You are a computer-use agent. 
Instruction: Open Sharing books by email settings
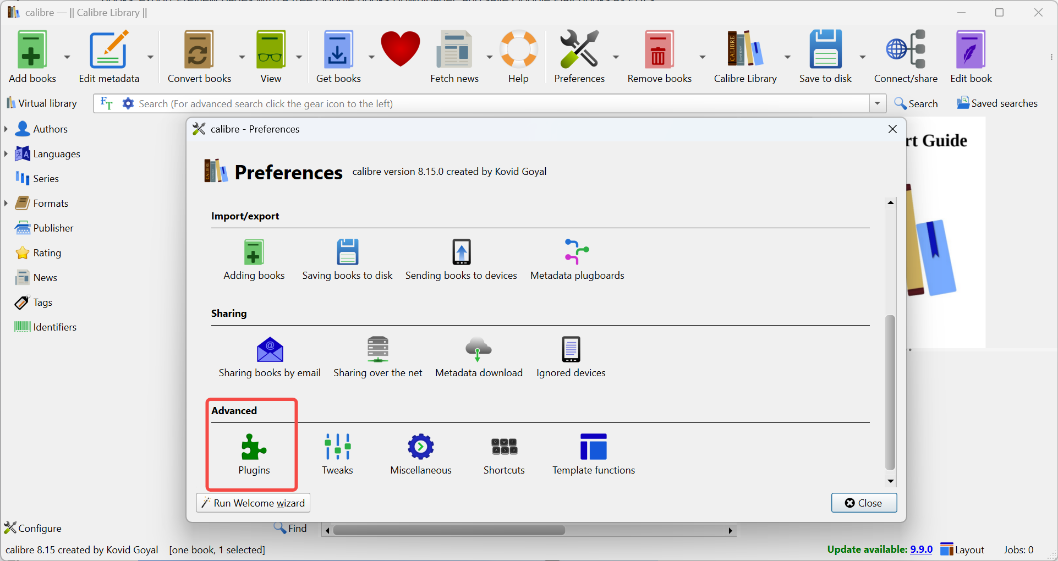(270, 357)
